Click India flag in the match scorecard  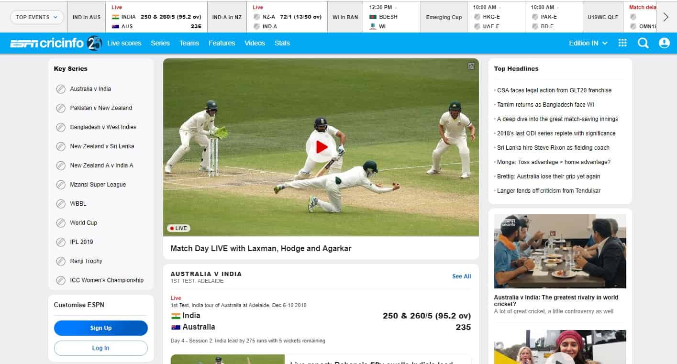tap(176, 316)
